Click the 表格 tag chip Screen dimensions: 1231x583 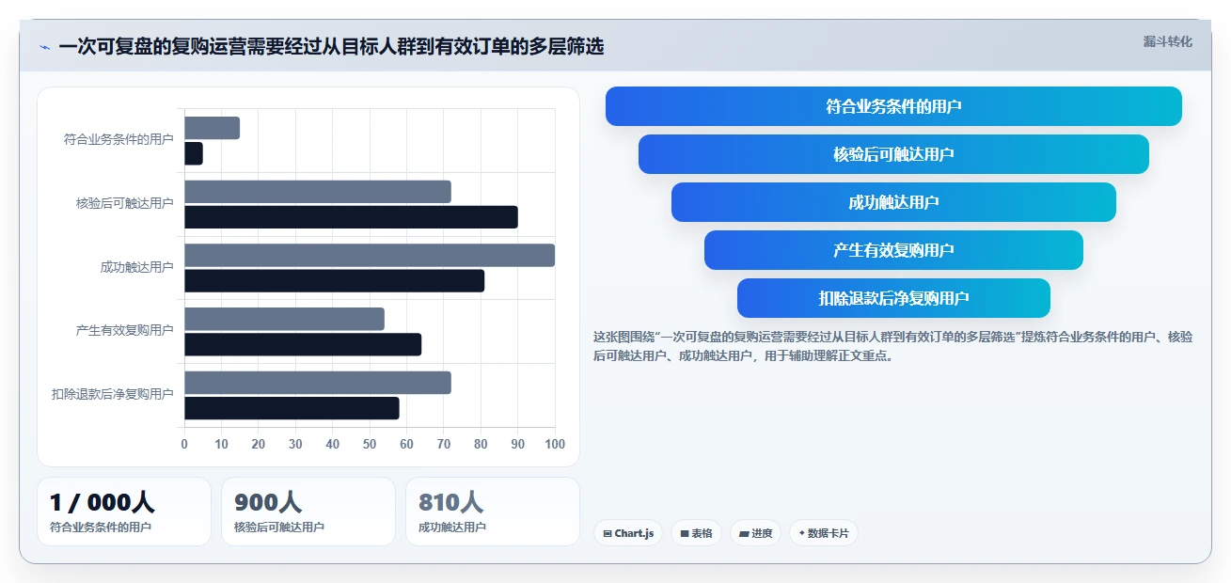(x=696, y=533)
